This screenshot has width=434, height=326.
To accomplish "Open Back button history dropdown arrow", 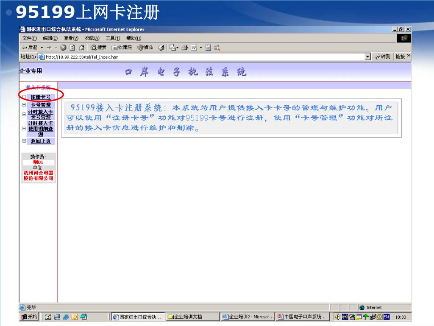I will [42, 48].
